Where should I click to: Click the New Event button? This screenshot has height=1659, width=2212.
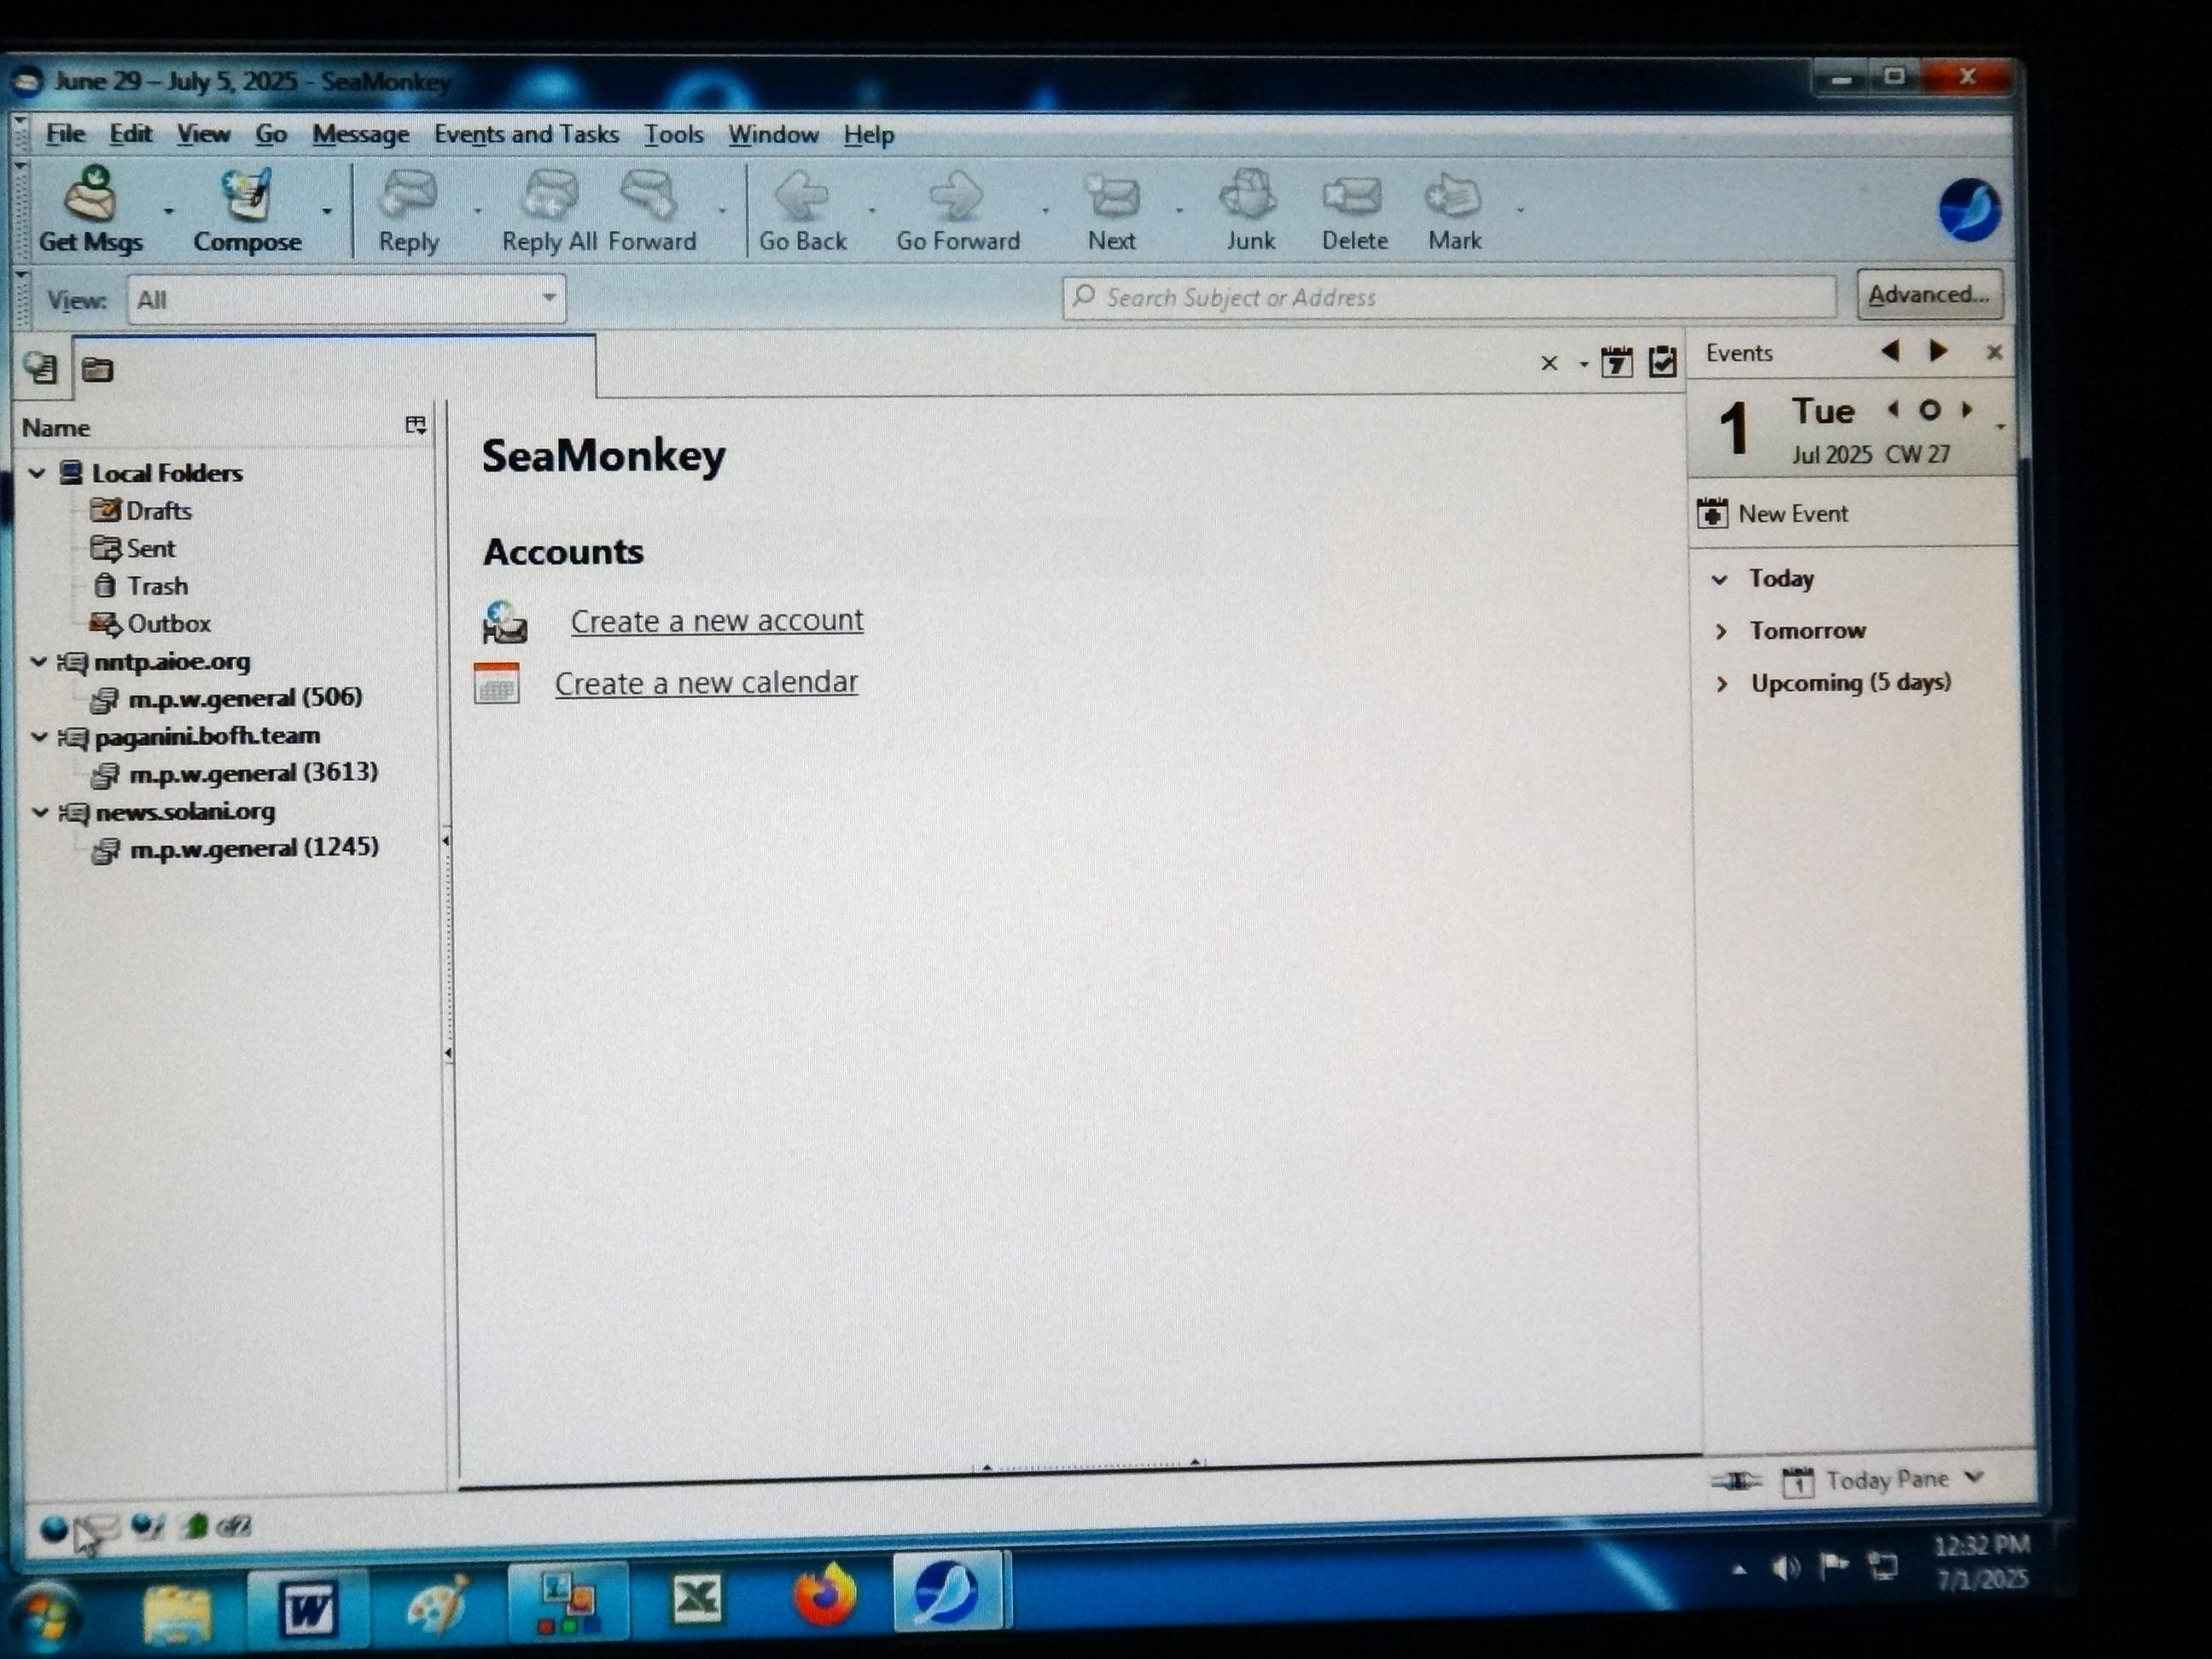(1774, 513)
